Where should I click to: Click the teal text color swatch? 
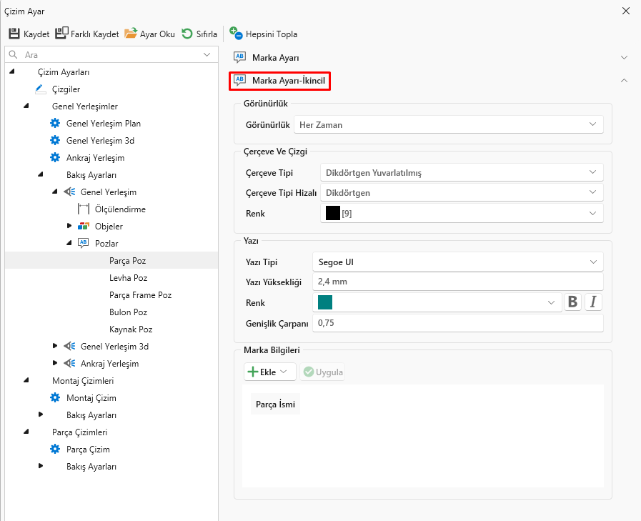[325, 302]
